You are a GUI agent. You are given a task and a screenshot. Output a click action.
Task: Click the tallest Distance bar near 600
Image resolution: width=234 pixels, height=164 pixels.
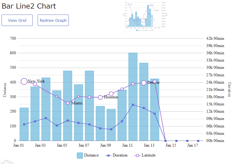click(133, 97)
